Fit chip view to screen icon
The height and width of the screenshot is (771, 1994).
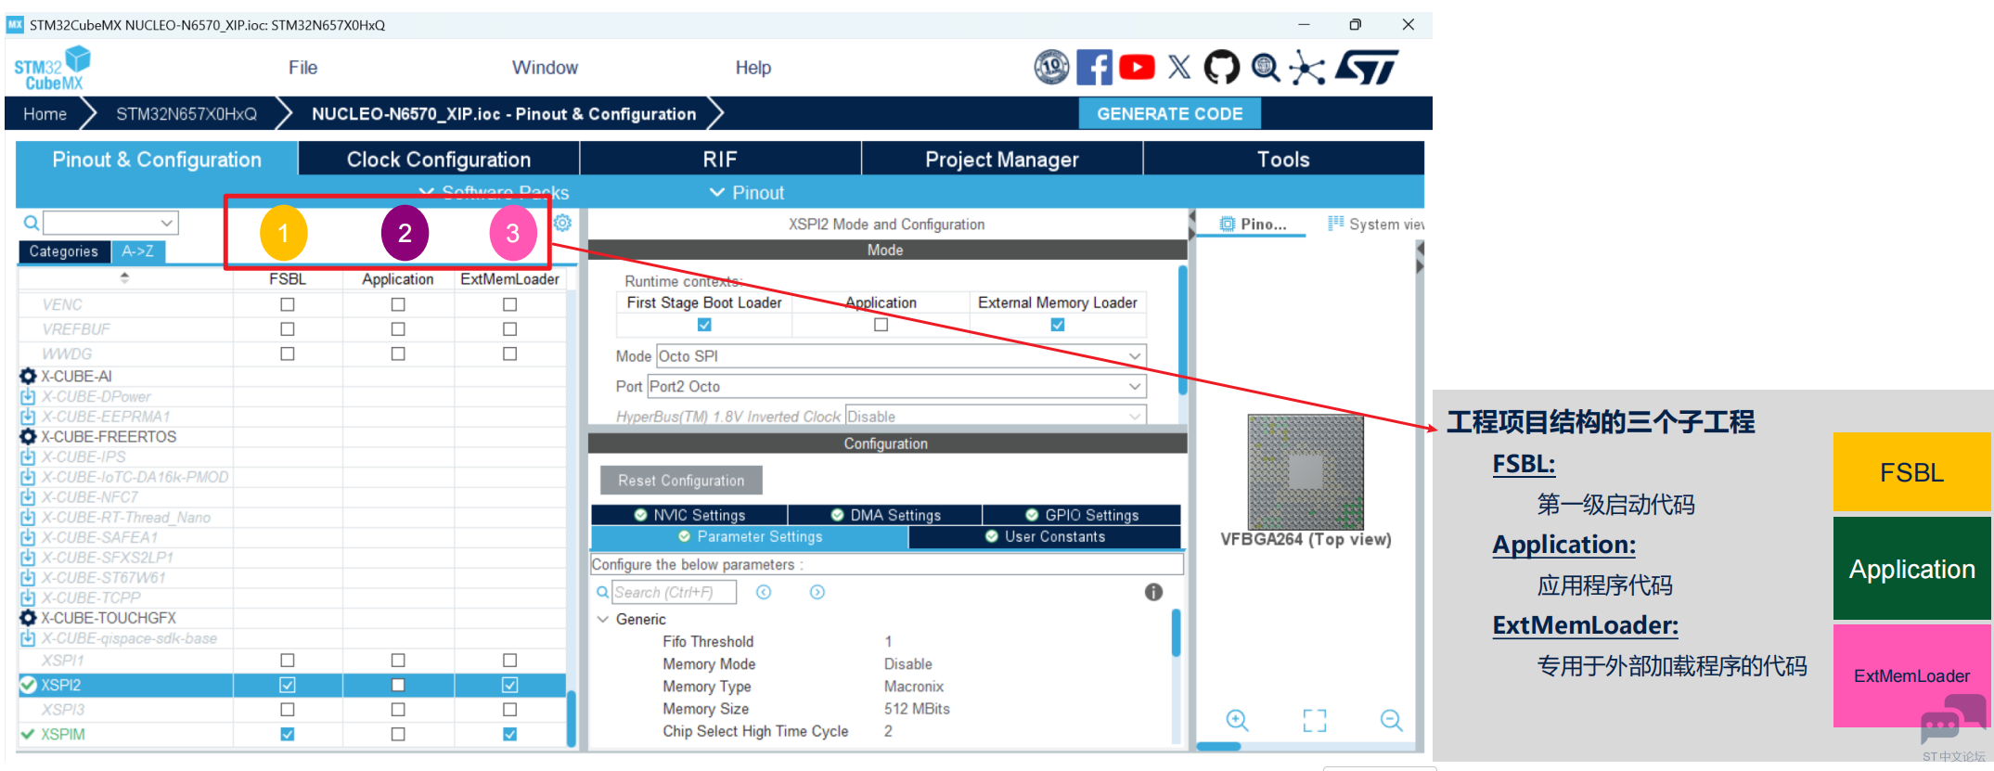[1314, 720]
